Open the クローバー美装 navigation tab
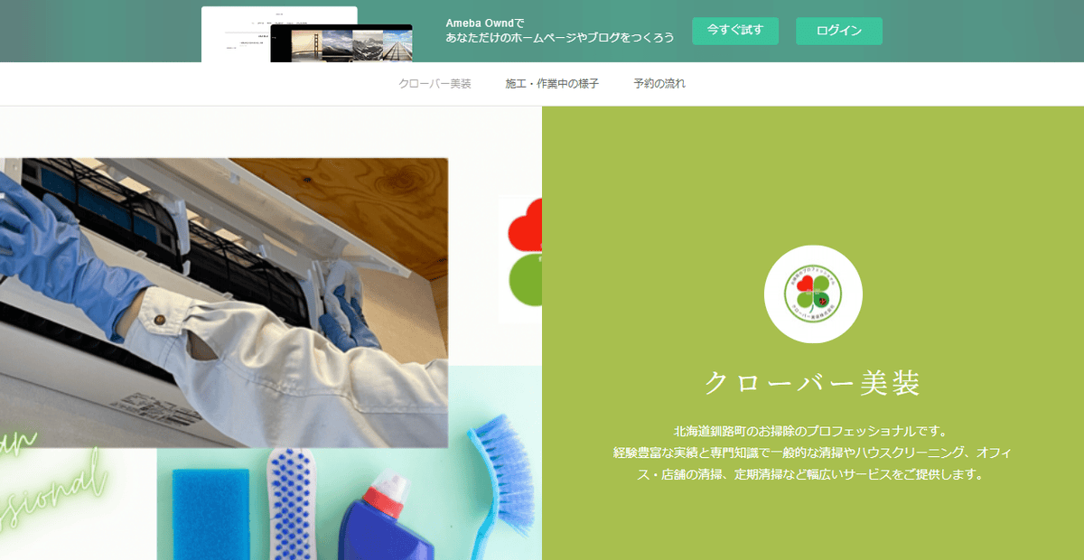1084x560 pixels. [x=435, y=84]
